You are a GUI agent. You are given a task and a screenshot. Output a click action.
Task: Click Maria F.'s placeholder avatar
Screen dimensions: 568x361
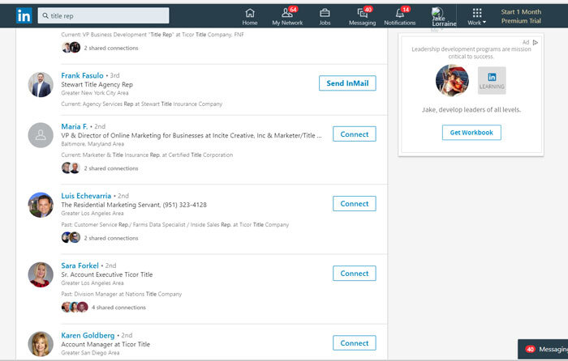(x=41, y=135)
